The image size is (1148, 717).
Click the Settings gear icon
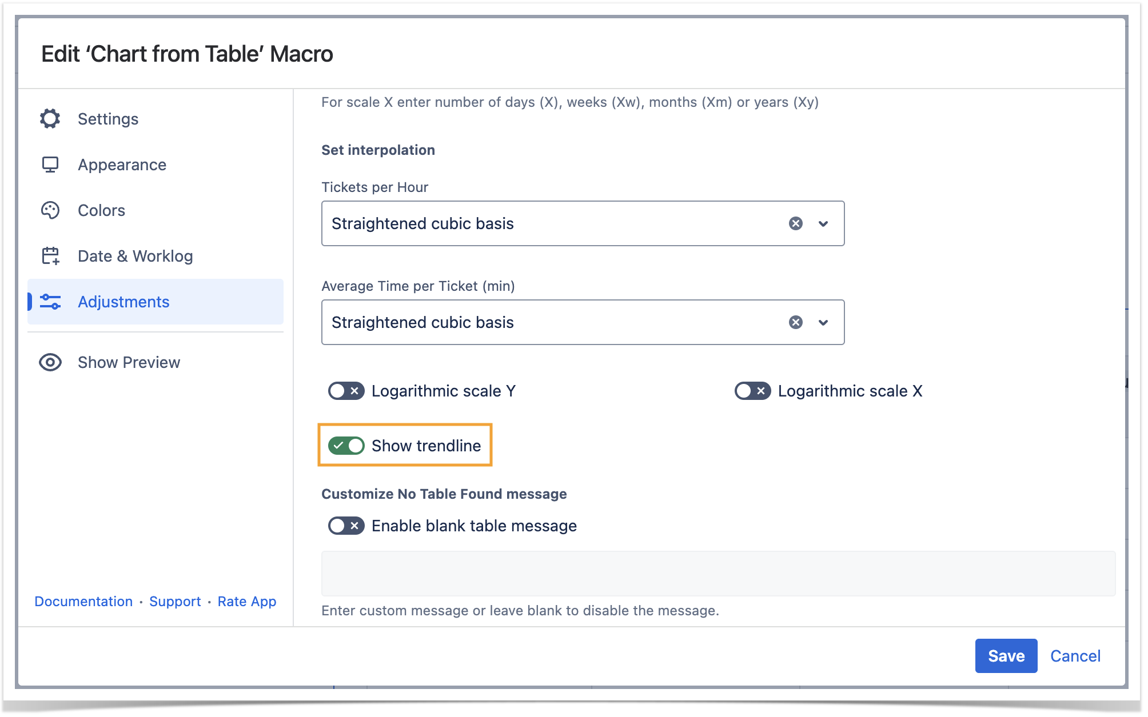pos(50,119)
